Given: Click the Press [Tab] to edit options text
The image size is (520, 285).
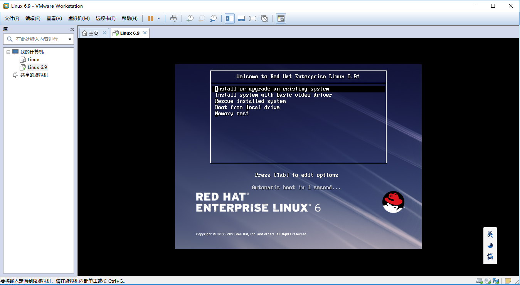Looking at the screenshot, I should (x=296, y=175).
